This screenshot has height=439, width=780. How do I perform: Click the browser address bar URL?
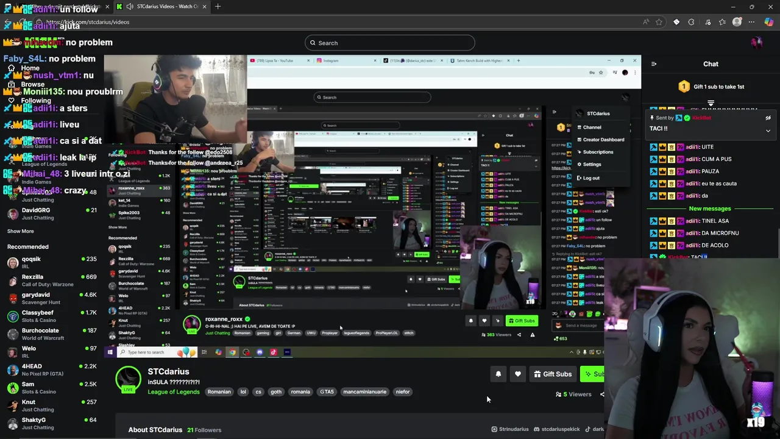coord(88,22)
